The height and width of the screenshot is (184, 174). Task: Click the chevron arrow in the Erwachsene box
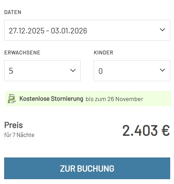click(73, 70)
